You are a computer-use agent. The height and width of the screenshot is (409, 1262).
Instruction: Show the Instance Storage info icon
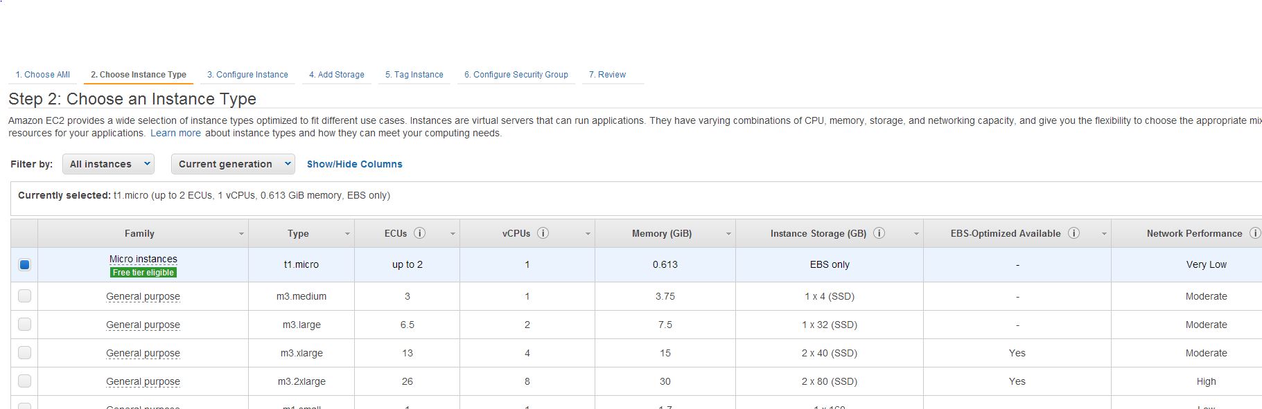click(879, 233)
